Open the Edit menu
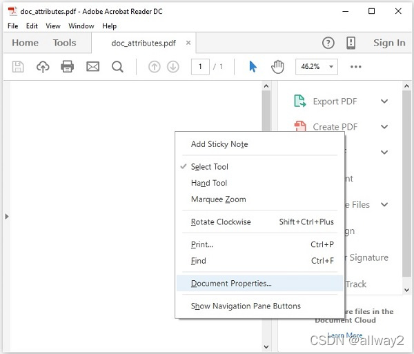Image resolution: width=414 pixels, height=354 pixels. [32, 26]
